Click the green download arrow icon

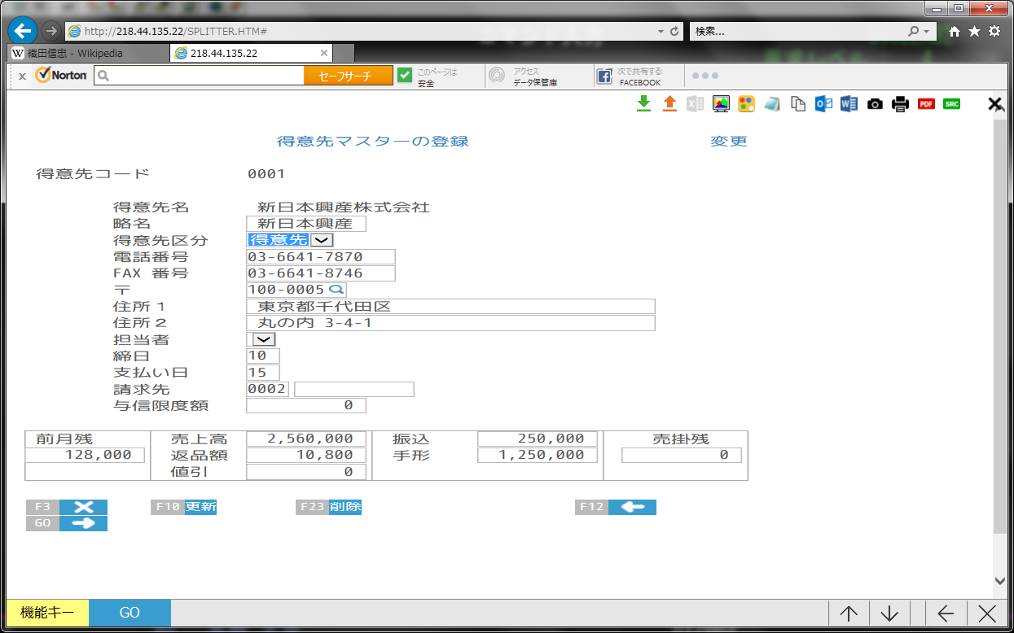643,103
